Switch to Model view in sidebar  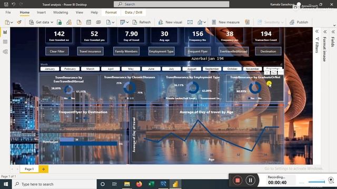pyautogui.click(x=5, y=51)
